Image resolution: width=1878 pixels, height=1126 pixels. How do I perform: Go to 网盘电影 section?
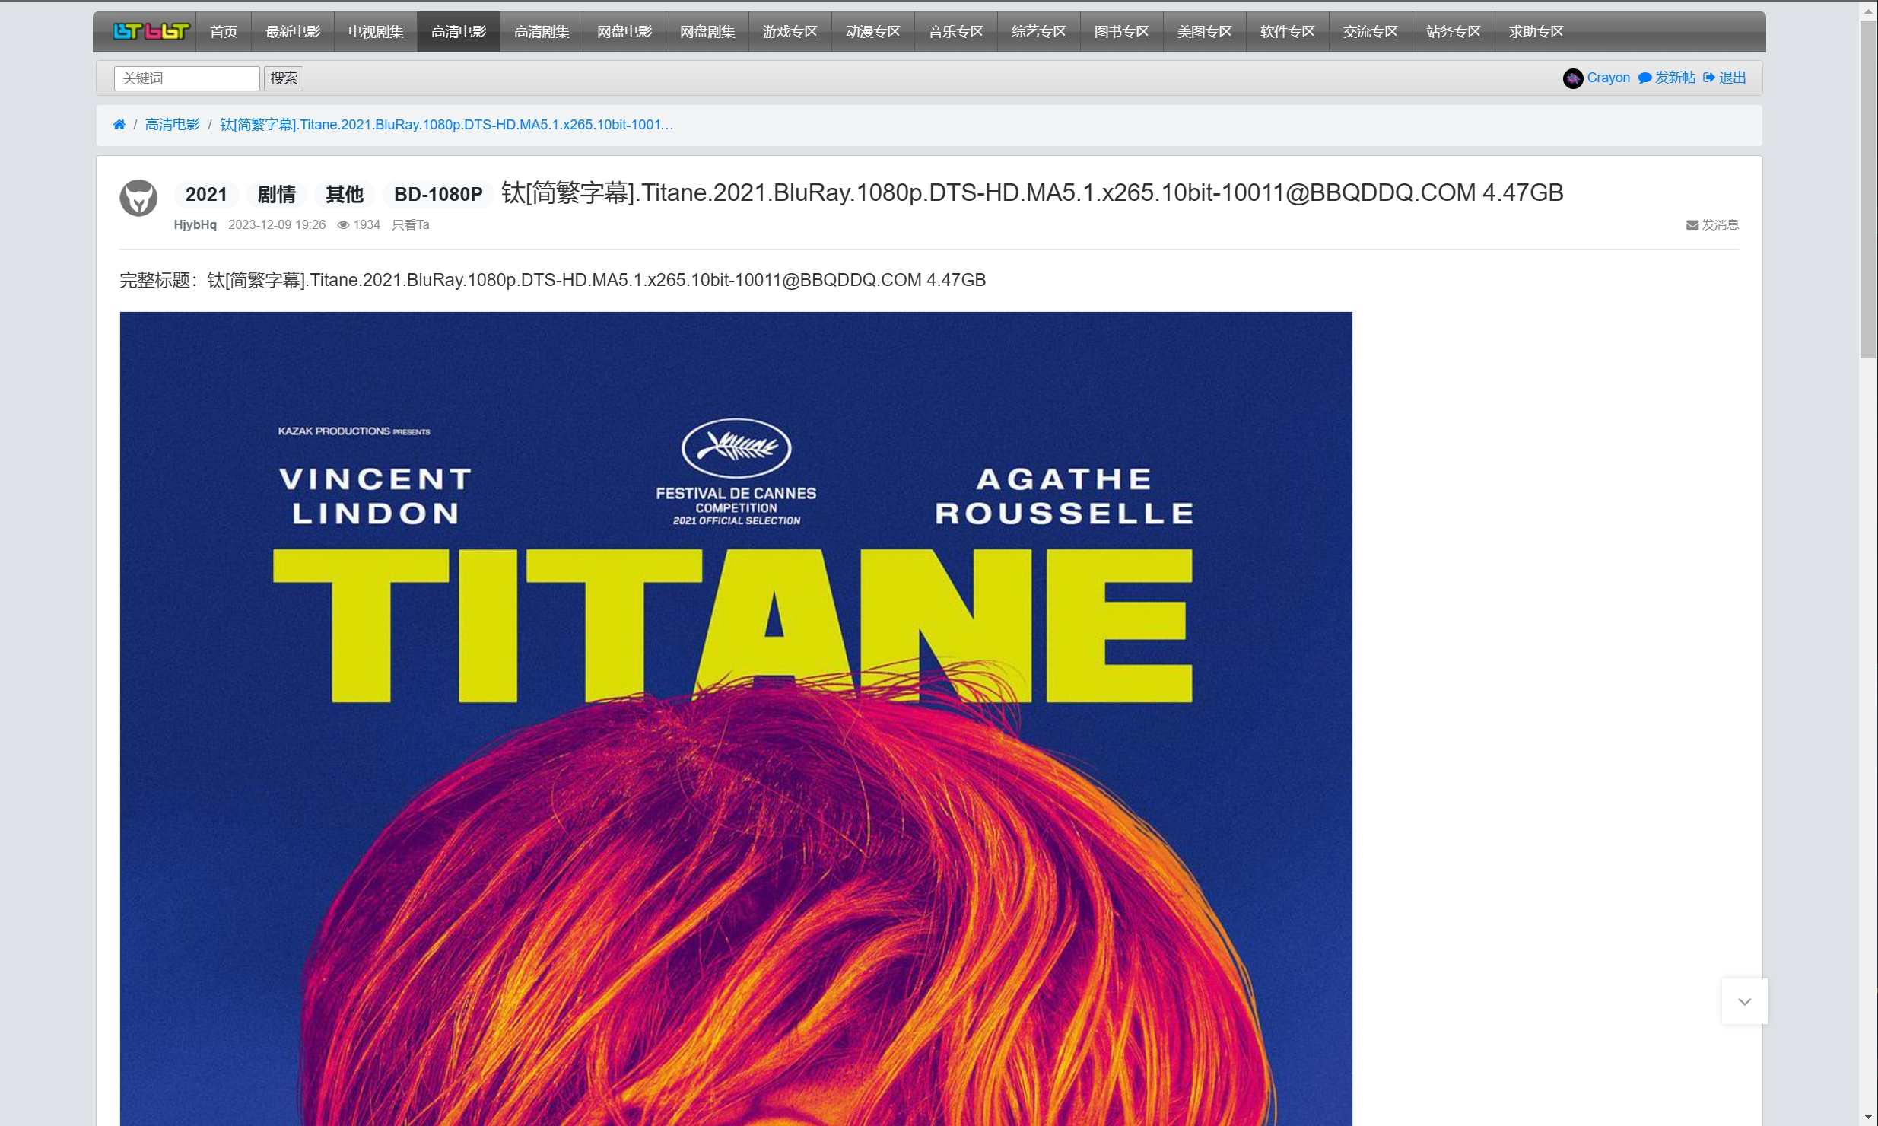[624, 32]
